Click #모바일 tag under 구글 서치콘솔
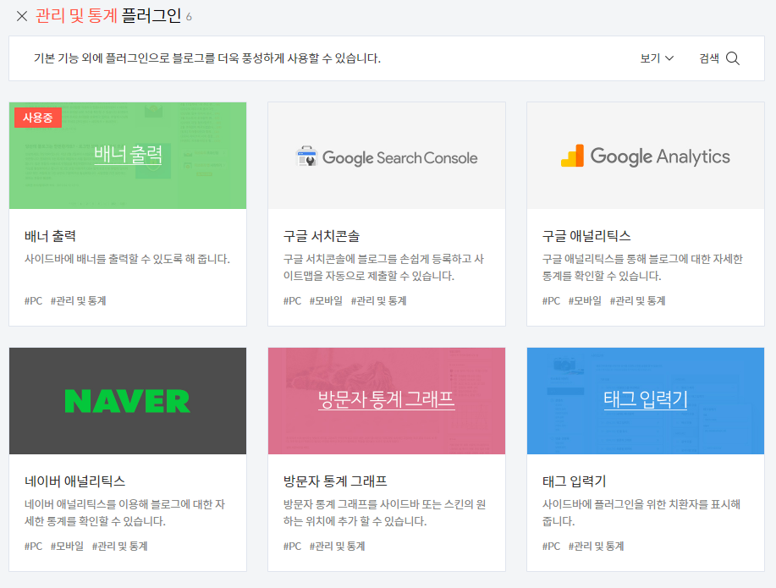 point(326,300)
